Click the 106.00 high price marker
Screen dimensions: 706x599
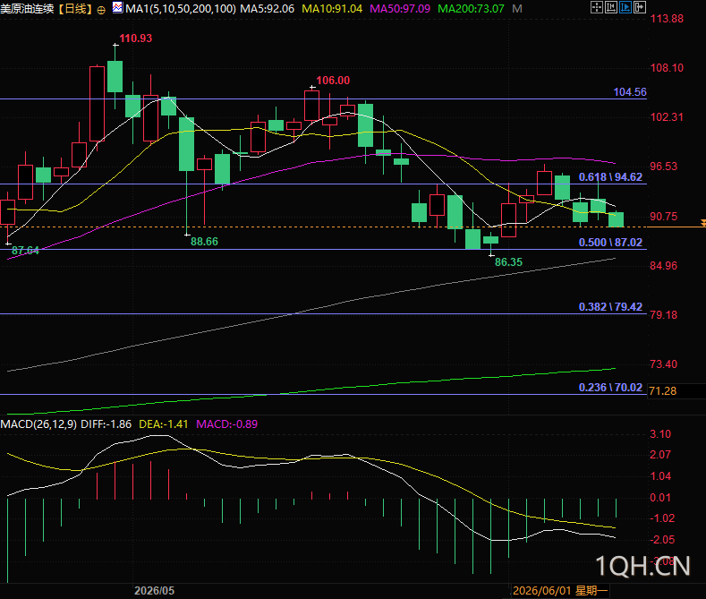tap(333, 81)
